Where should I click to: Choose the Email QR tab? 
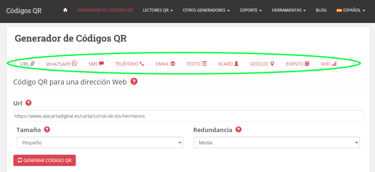click(166, 64)
